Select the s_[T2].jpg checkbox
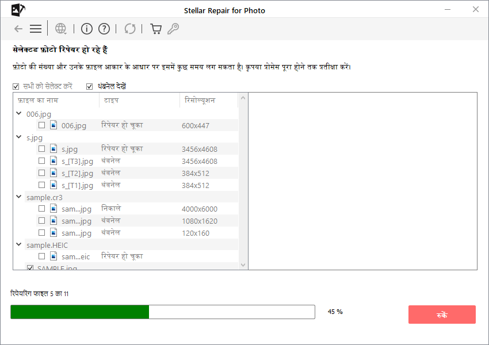The width and height of the screenshot is (489, 345). pos(41,173)
